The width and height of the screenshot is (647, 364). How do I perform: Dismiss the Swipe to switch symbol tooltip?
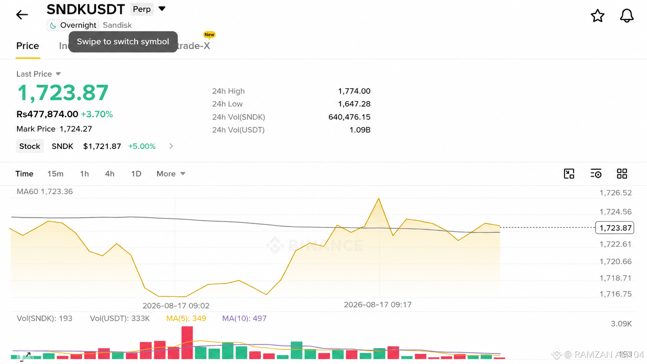tap(123, 42)
